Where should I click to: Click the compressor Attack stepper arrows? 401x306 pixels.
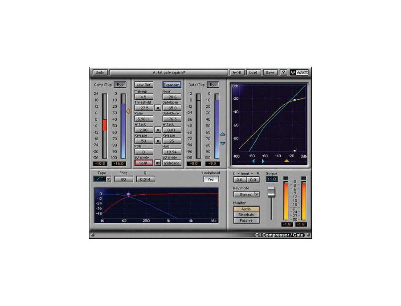coord(158,130)
